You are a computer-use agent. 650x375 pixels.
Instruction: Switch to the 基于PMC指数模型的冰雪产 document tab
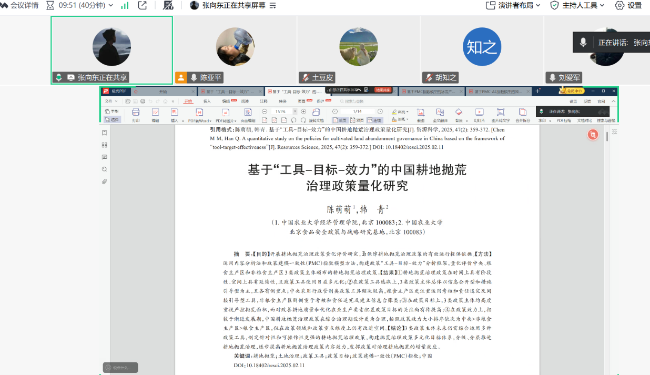point(432,92)
